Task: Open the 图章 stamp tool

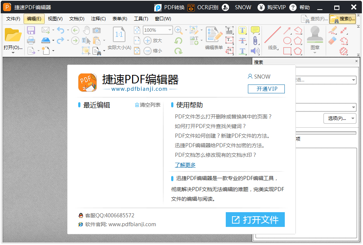Action: coord(315,38)
